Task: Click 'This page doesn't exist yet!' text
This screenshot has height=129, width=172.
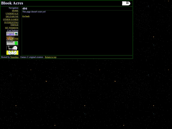Action: [x=34, y=12]
